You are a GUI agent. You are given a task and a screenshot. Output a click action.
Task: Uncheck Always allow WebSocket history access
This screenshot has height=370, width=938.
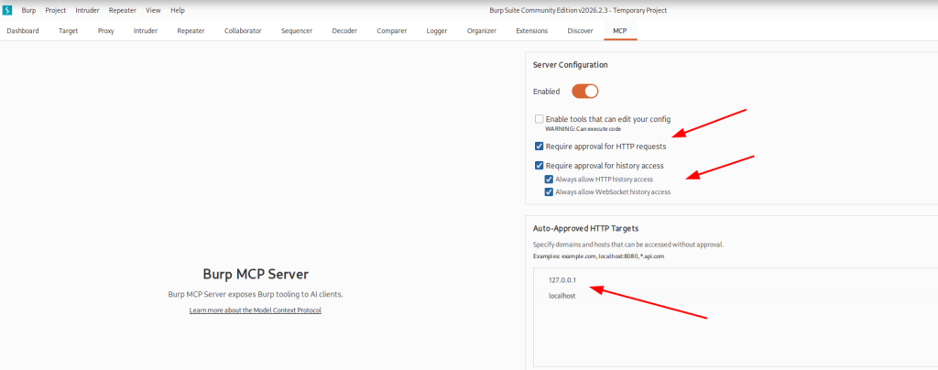tap(549, 192)
